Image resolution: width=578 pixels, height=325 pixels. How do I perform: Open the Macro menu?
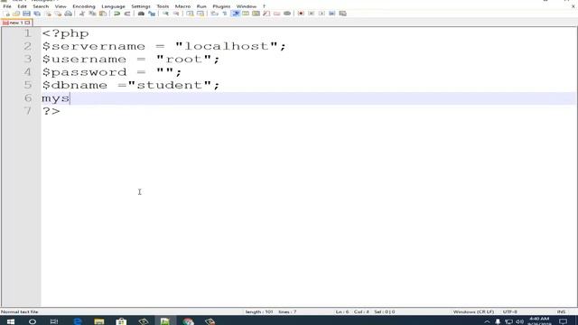click(x=182, y=6)
